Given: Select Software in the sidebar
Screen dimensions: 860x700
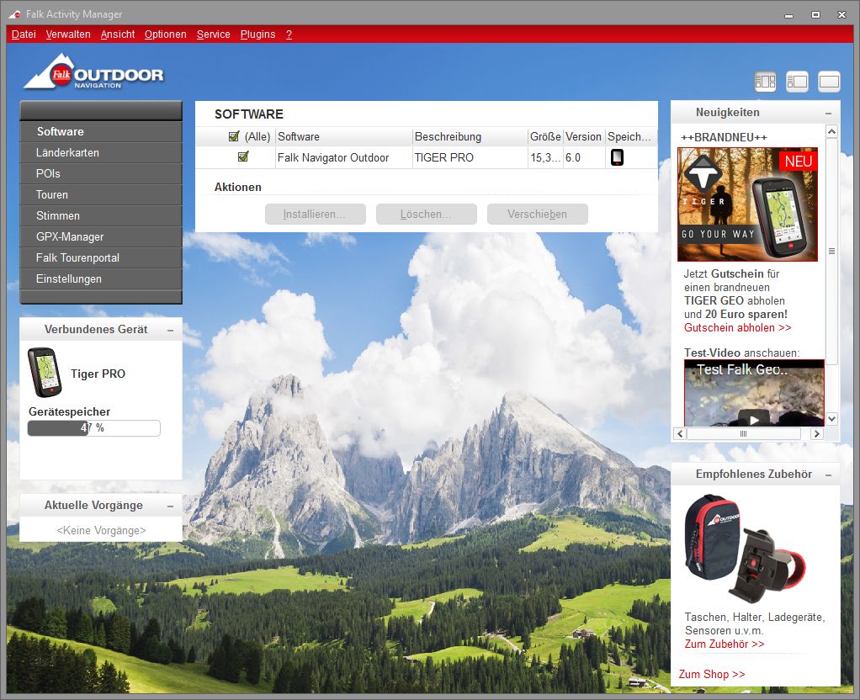Looking at the screenshot, I should click(x=101, y=131).
